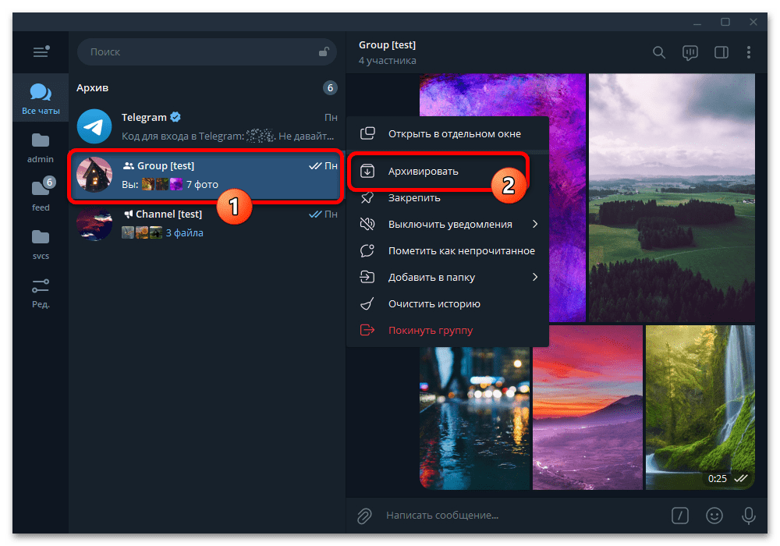The image size is (780, 546).
Task: Open the rainy city lights photo
Action: click(474, 418)
